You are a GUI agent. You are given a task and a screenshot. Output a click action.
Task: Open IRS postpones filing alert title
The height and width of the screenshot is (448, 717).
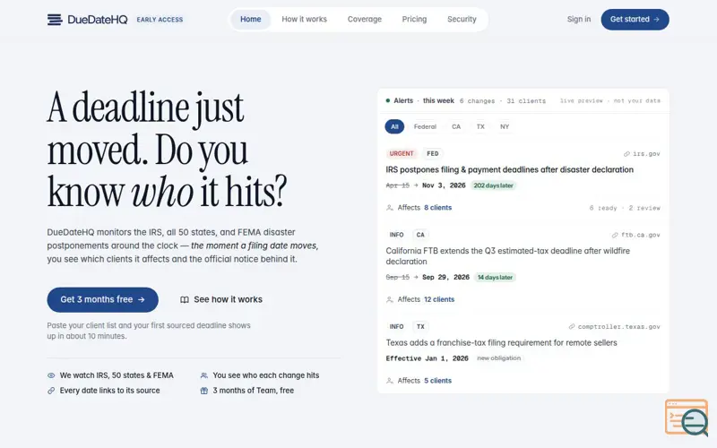[x=509, y=169]
